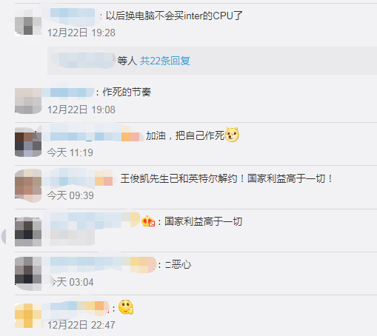Click the doge emoji after 把自己作死
Image resolution: width=377 pixels, height=336 pixels.
pyautogui.click(x=232, y=135)
